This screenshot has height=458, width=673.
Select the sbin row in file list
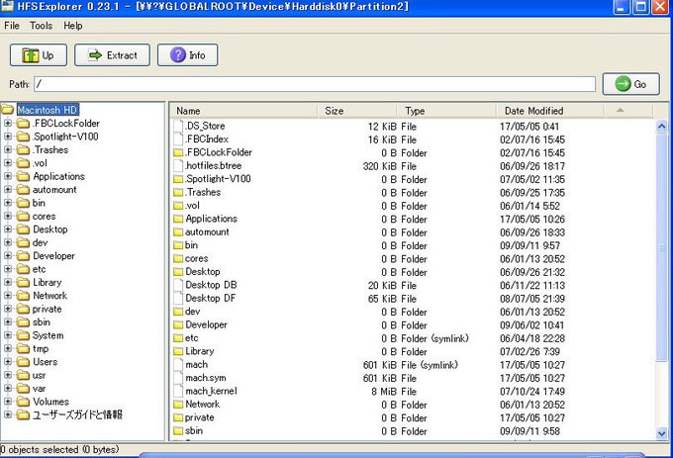click(412, 431)
